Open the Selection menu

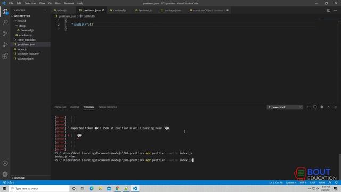pyautogui.click(x=30, y=3)
